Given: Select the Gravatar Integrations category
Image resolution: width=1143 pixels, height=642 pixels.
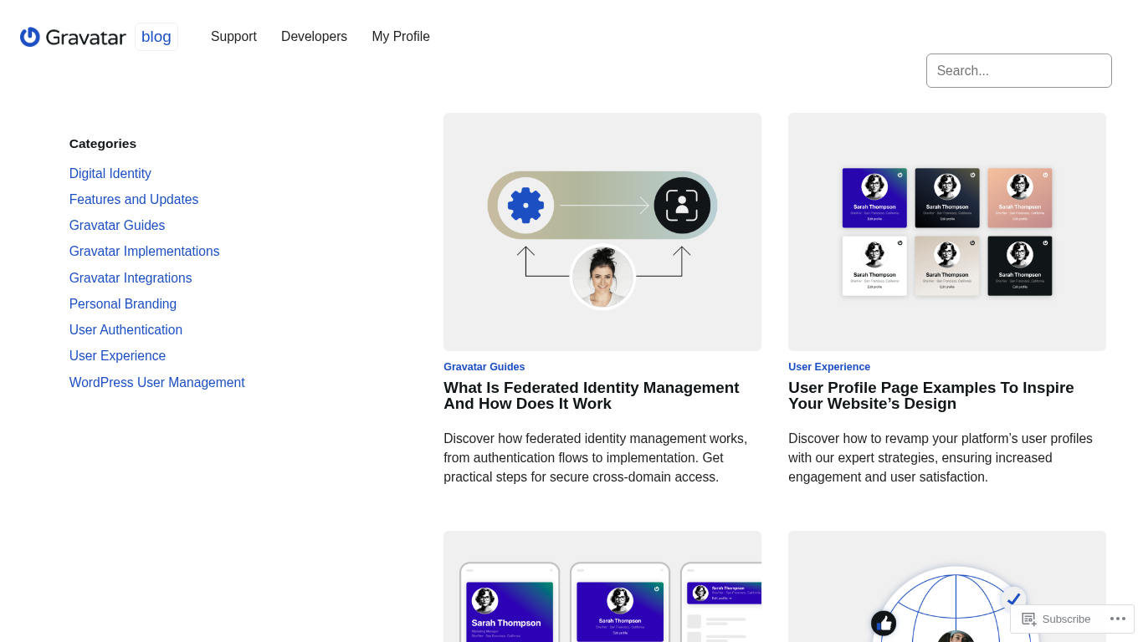Looking at the screenshot, I should pos(131,278).
